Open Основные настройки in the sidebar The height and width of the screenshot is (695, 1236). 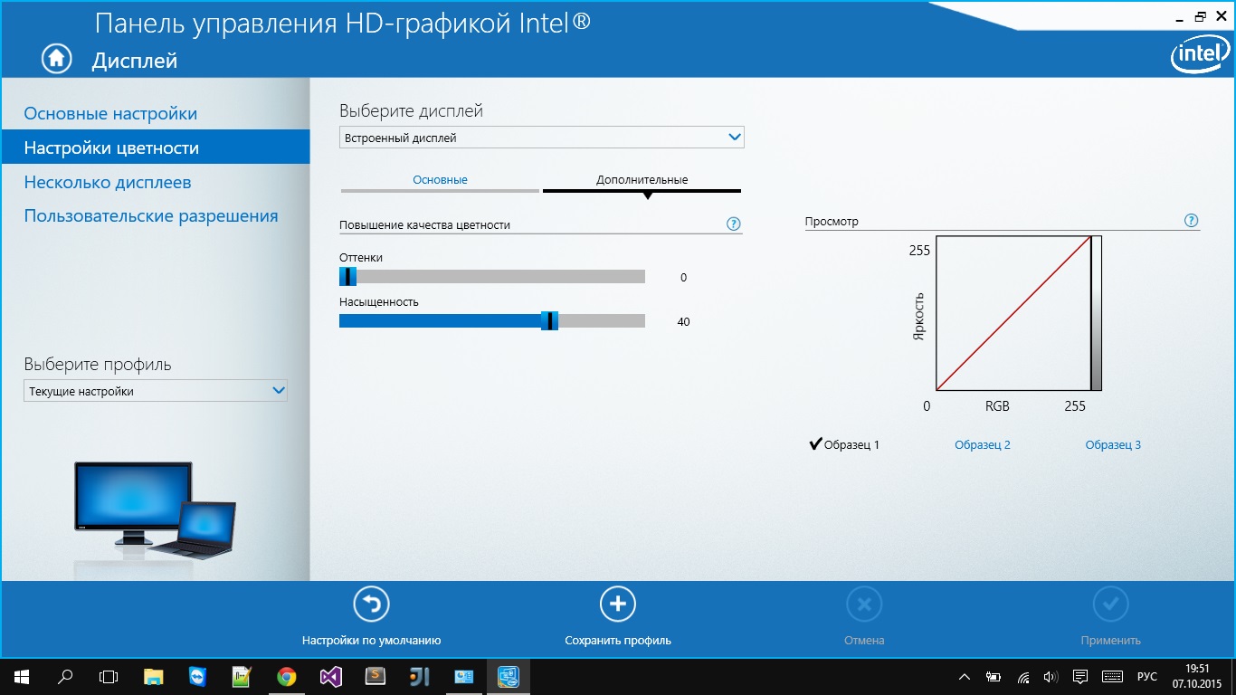(110, 114)
